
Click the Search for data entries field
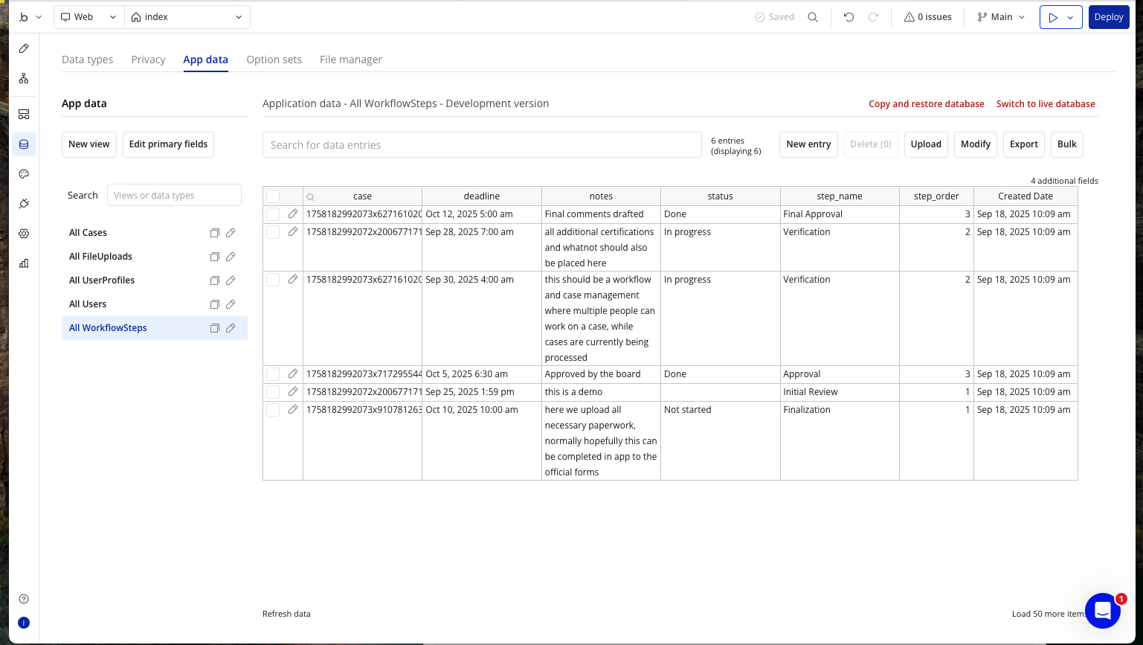pyautogui.click(x=481, y=145)
